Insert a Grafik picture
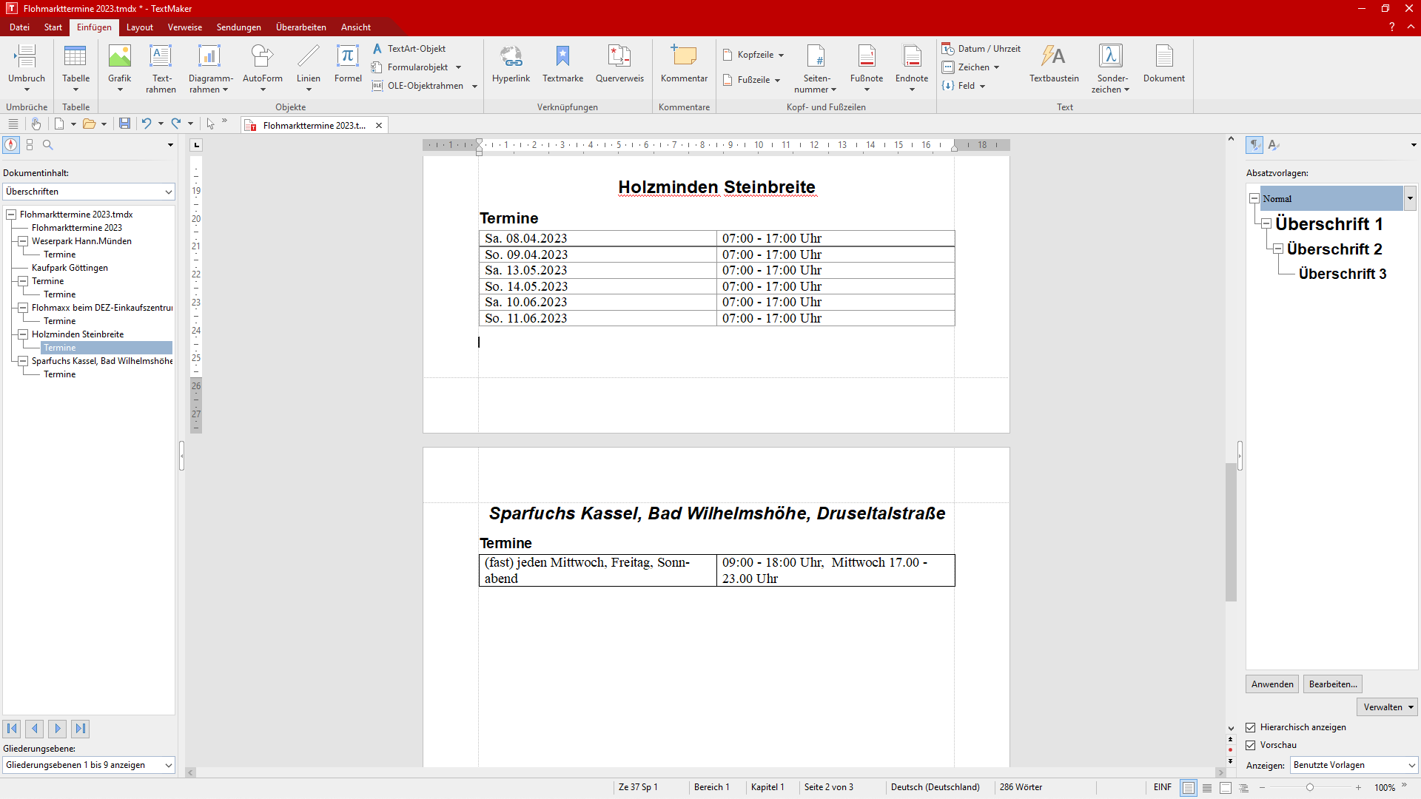The height and width of the screenshot is (799, 1421). (x=119, y=67)
